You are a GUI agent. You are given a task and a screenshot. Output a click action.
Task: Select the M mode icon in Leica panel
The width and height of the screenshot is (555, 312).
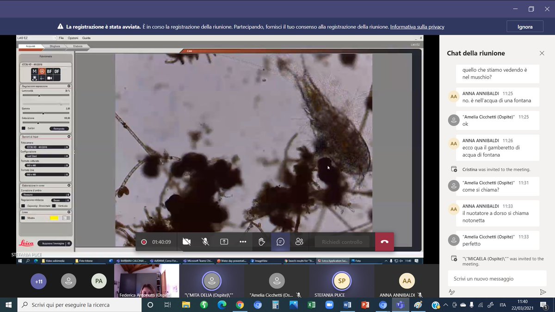[x=35, y=72]
